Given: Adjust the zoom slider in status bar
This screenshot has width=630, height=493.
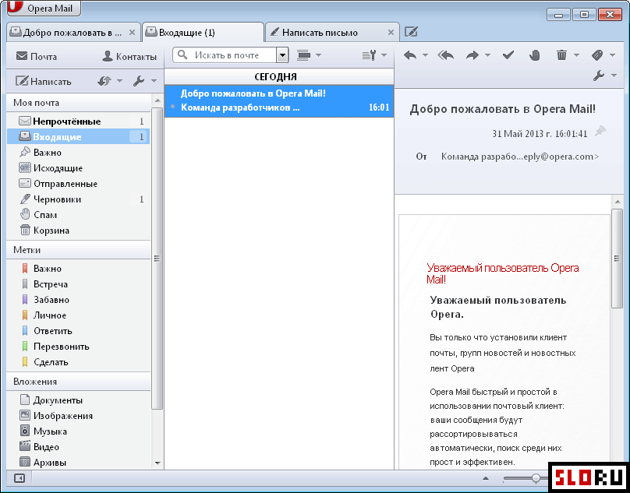Looking at the screenshot, I should point(536,478).
